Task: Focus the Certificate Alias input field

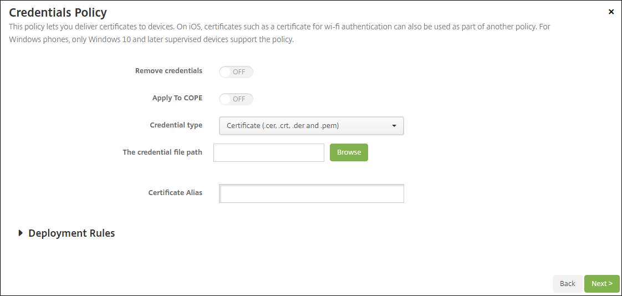Action: [x=312, y=193]
